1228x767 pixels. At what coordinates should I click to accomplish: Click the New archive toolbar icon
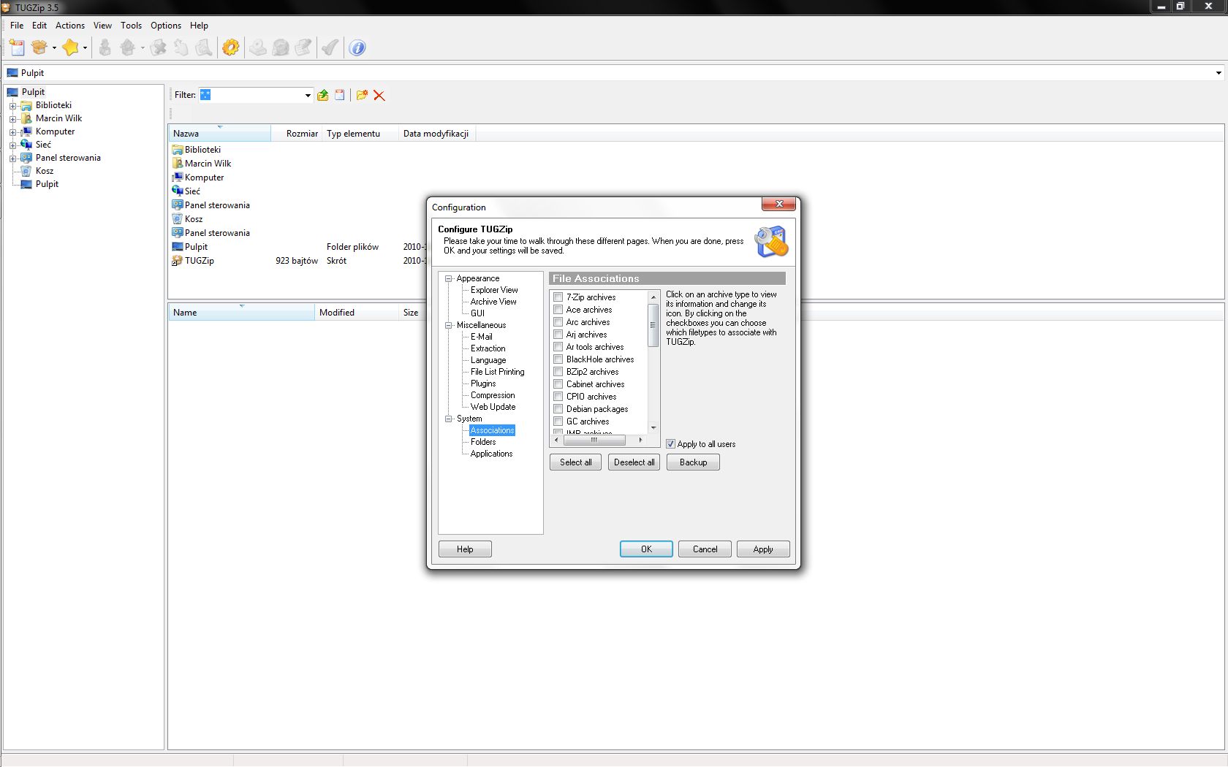pyautogui.click(x=17, y=47)
